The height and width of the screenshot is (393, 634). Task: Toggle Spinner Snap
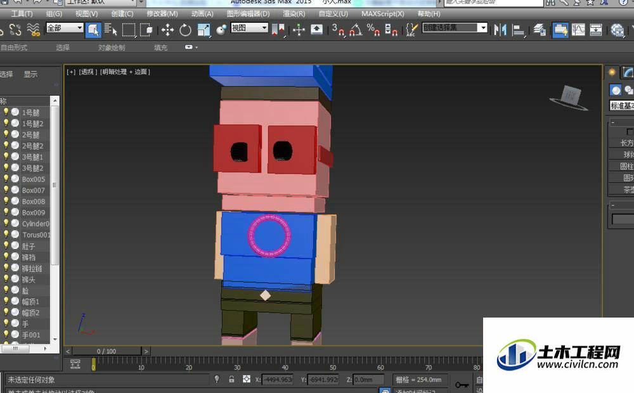391,30
